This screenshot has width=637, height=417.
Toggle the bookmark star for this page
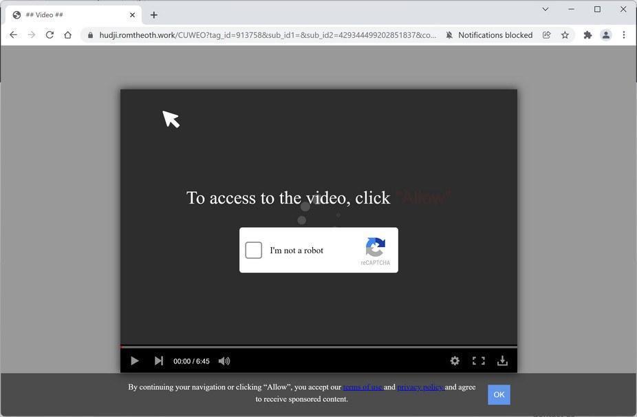point(564,34)
